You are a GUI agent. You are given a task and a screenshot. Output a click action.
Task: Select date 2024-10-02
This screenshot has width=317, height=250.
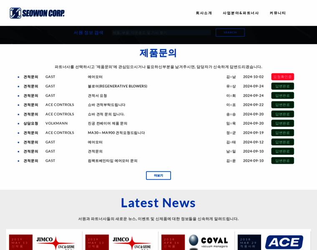[x=253, y=77]
